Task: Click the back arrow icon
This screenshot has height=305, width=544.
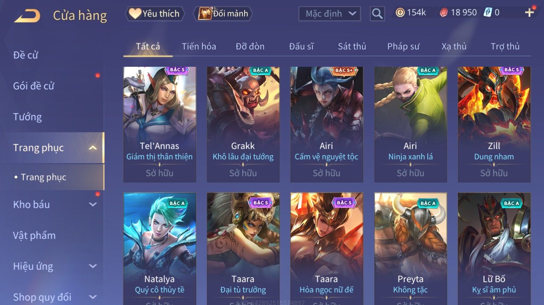Action: point(27,16)
